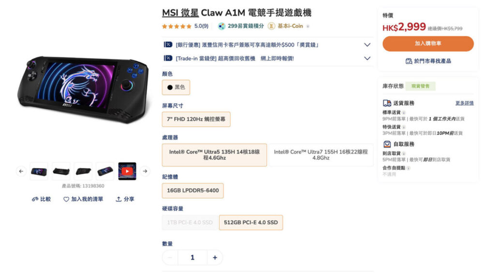Screen dimensions: 495x275
Task: Expand the 銀行優惠 bank offer chevron
Action: [x=367, y=45]
